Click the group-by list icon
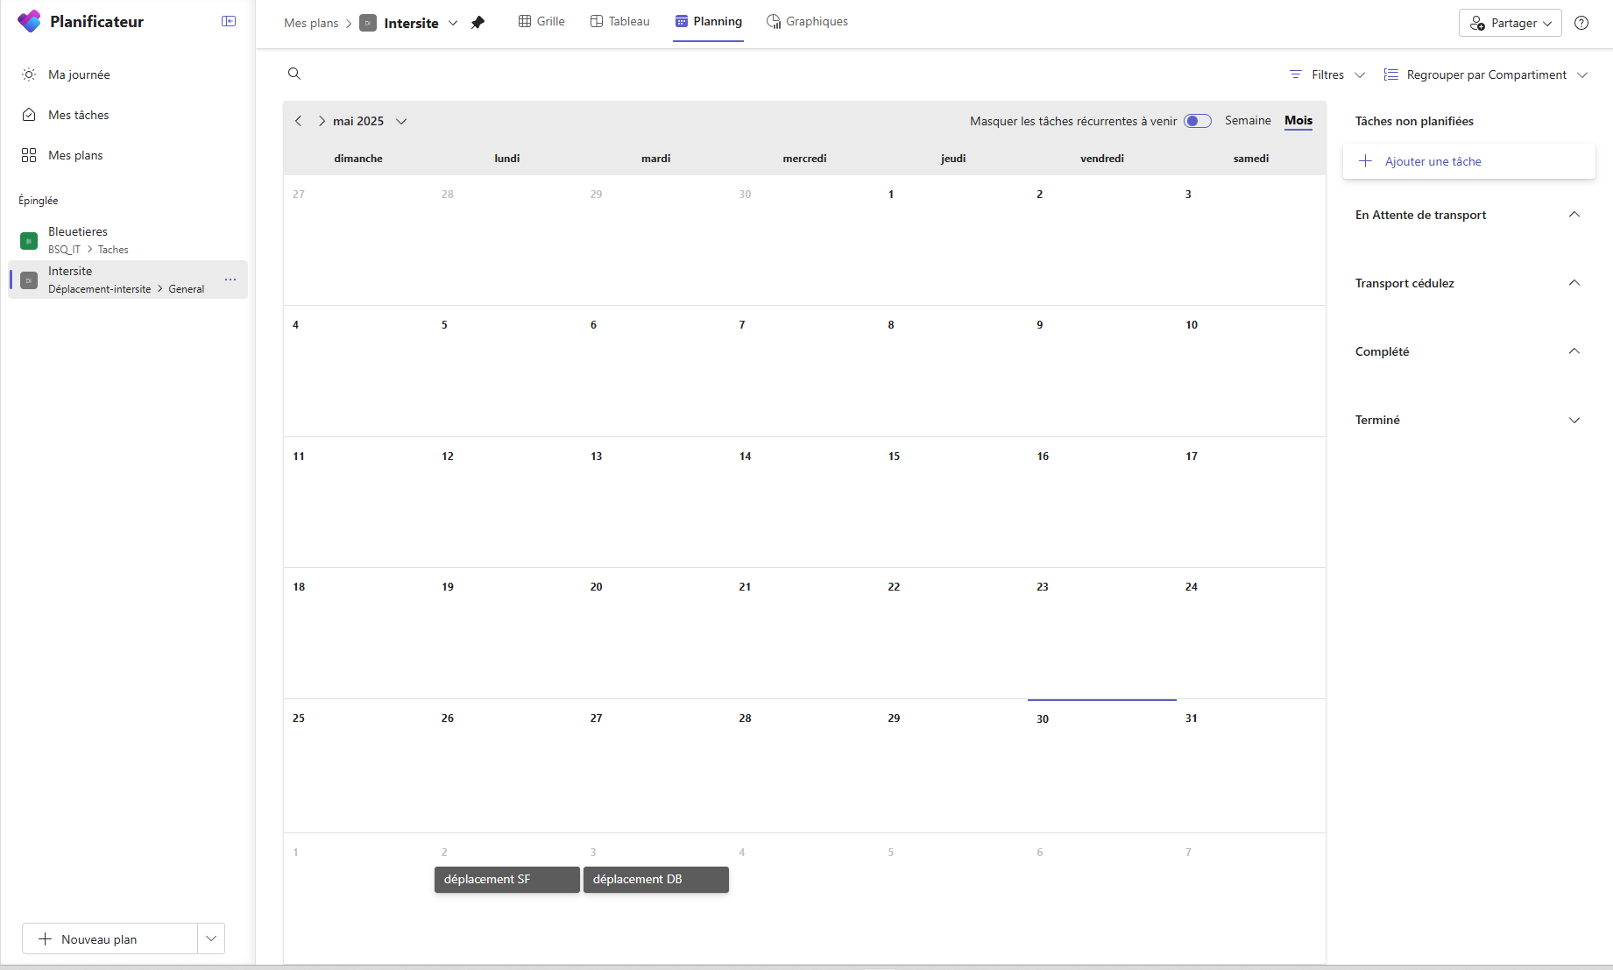 coord(1390,74)
